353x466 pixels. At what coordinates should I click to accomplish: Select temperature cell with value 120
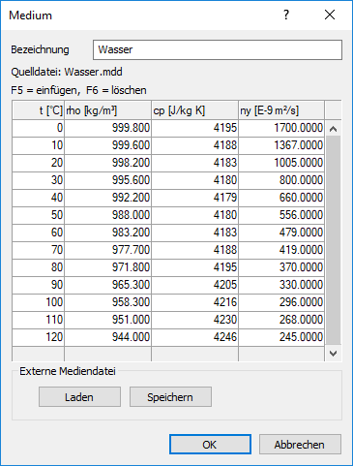[39, 337]
